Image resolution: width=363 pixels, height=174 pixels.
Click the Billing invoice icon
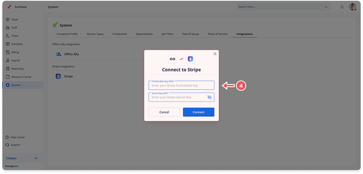tap(7, 52)
